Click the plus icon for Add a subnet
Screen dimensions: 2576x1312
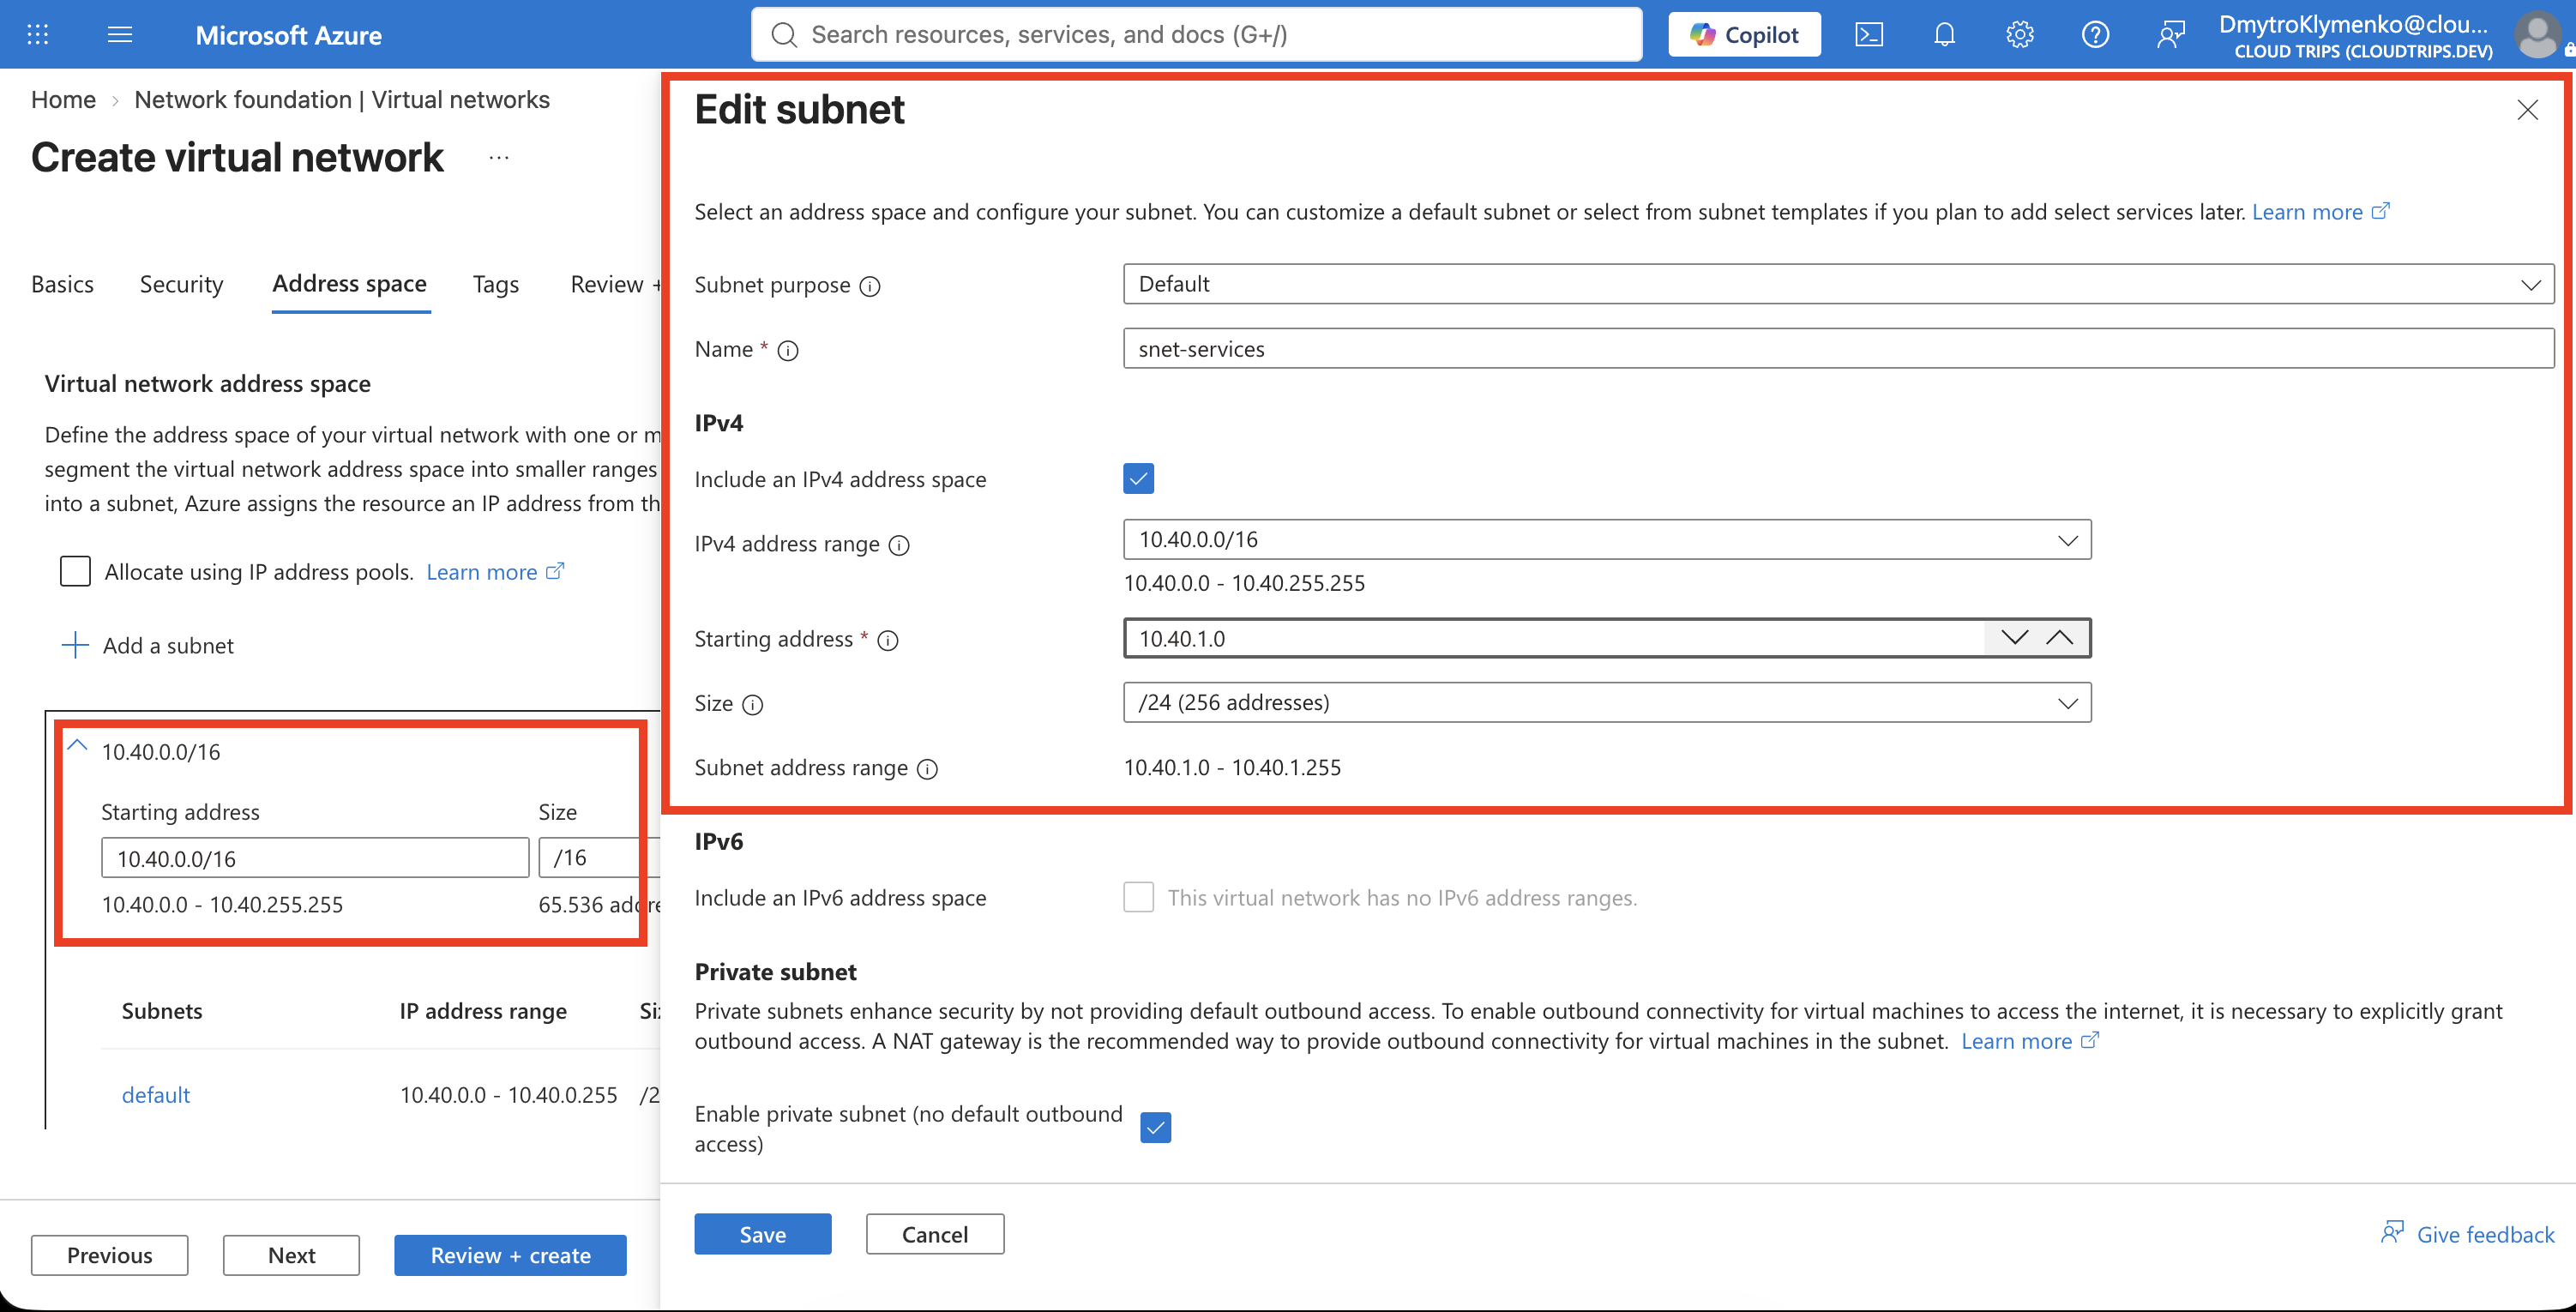[75, 645]
